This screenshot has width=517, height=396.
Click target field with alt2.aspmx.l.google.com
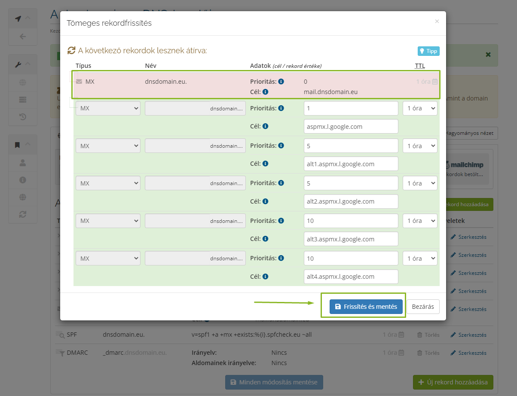pyautogui.click(x=351, y=201)
